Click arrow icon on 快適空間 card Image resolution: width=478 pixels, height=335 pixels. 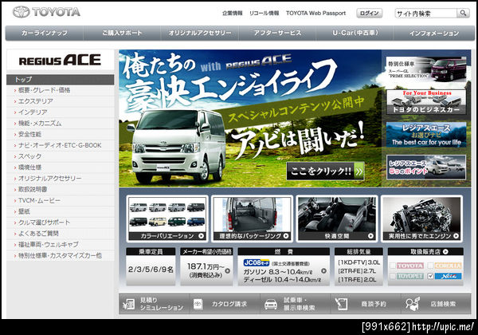pyautogui.click(x=370, y=236)
